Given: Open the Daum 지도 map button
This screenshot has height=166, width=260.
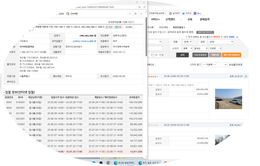Looking at the screenshot, I should click(x=109, y=27).
